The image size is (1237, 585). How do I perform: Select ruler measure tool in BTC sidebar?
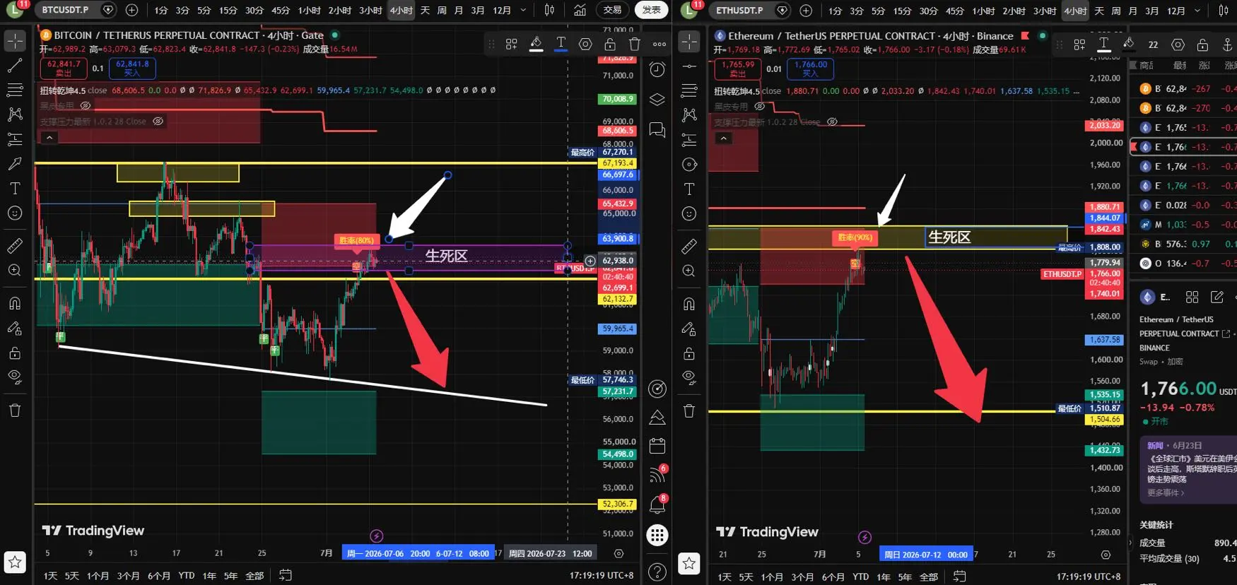(x=15, y=246)
